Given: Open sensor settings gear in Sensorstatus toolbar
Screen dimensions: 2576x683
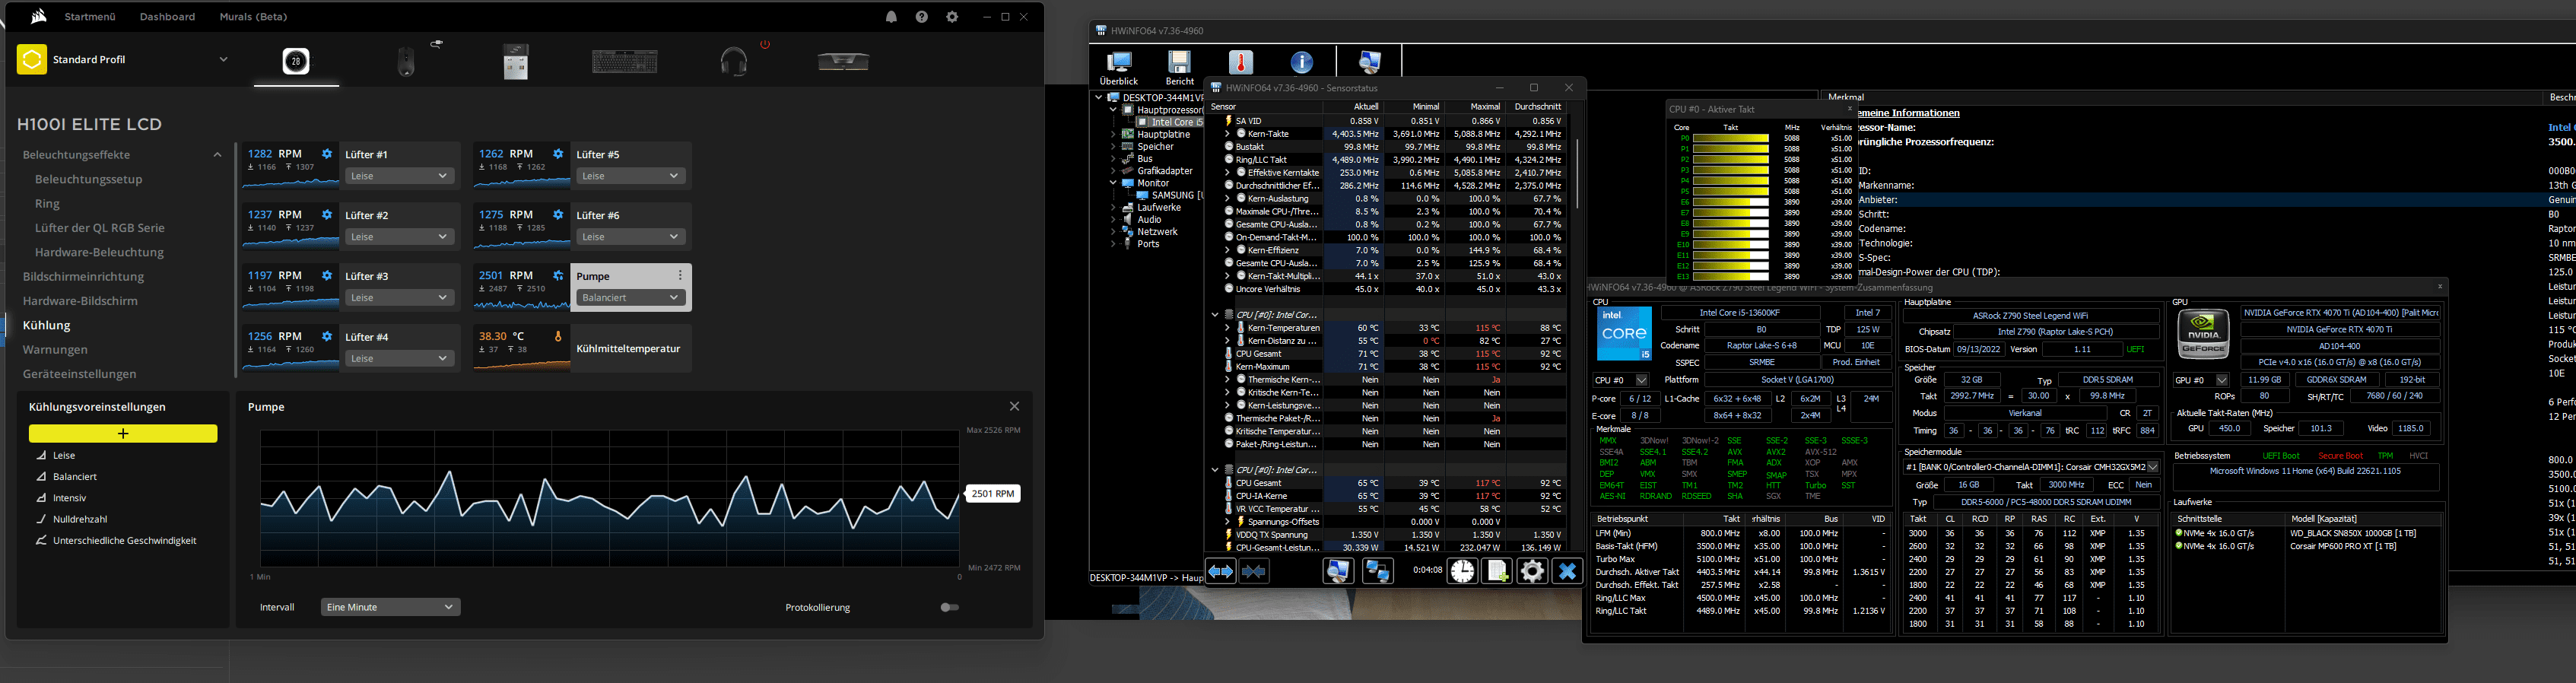Looking at the screenshot, I should [1532, 571].
